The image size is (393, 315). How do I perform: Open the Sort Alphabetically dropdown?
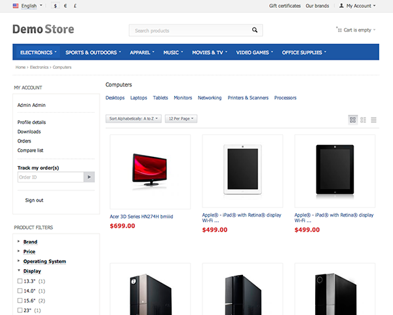click(x=134, y=119)
